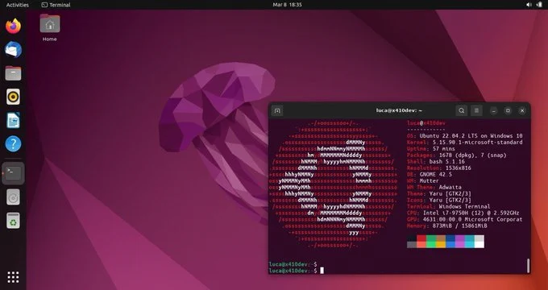Open the clock showing Mar 8 18:35
The width and height of the screenshot is (548, 290).
coord(287,5)
